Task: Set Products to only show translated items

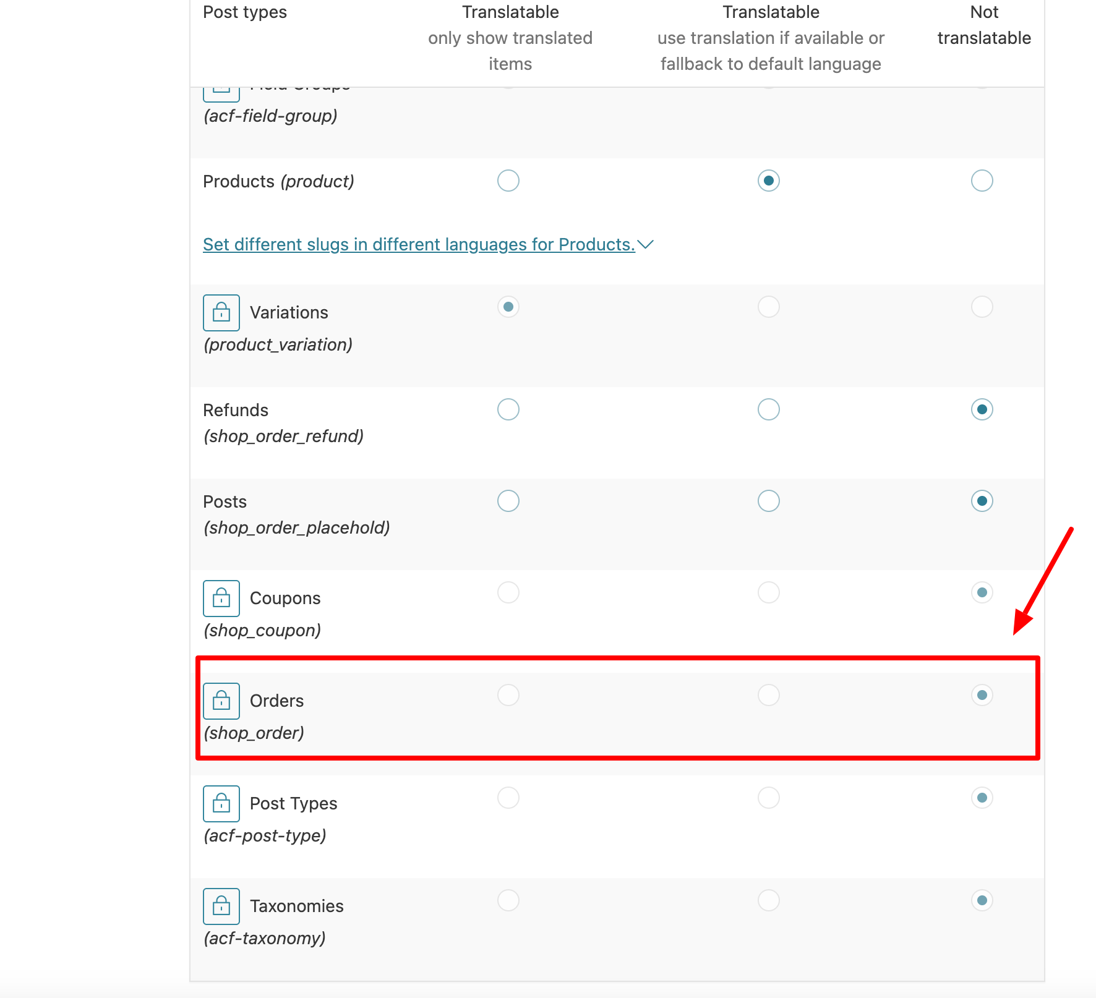Action: 508,181
